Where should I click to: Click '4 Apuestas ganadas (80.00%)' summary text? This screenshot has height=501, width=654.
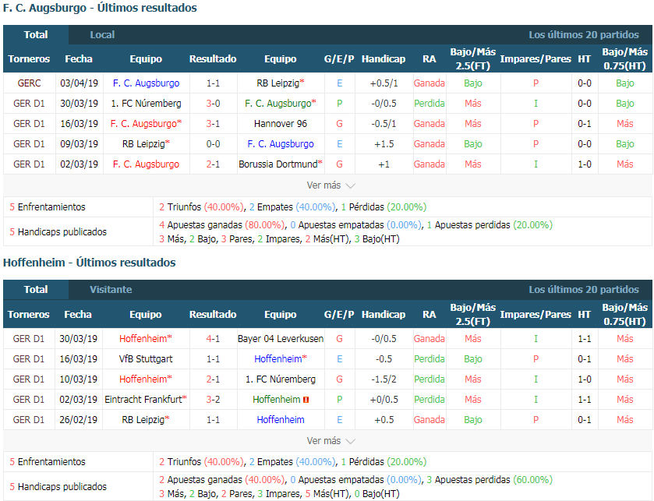pos(221,225)
